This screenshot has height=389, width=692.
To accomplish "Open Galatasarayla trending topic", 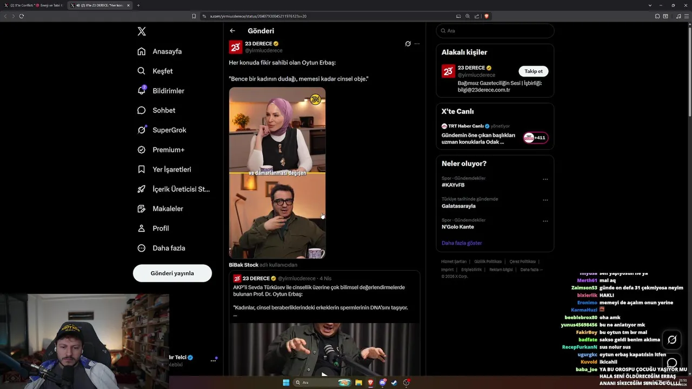I will click(458, 206).
